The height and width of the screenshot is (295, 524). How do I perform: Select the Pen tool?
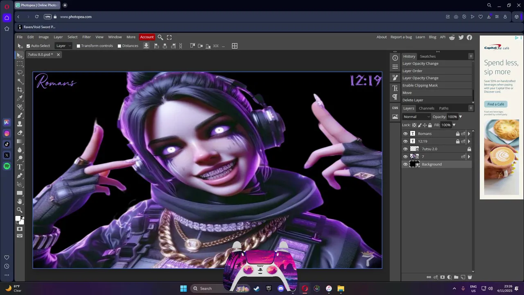(20, 176)
